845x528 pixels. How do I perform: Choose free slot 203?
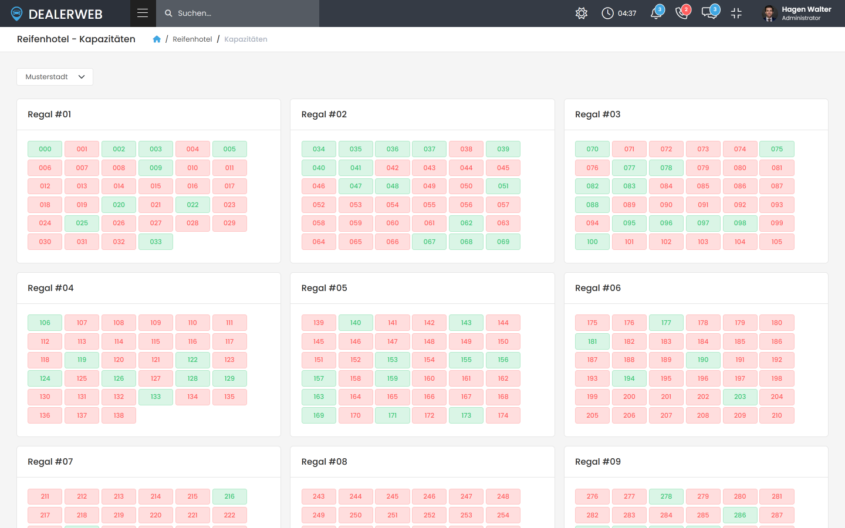[x=740, y=397]
